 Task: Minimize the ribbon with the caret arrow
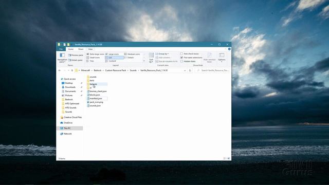(x=226, y=49)
